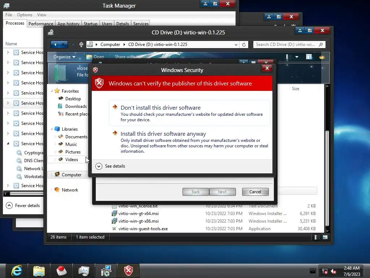This screenshot has width=370, height=278.
Task: Open Videos library
Action: click(72, 159)
